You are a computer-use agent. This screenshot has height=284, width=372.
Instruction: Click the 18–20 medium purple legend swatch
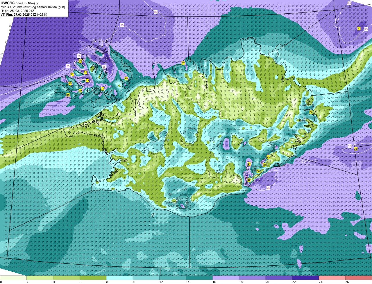[x=253, y=278]
